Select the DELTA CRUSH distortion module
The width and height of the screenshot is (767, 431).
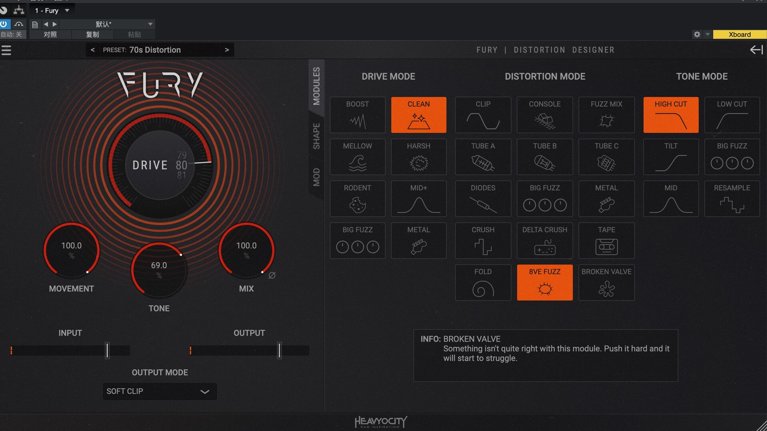545,241
